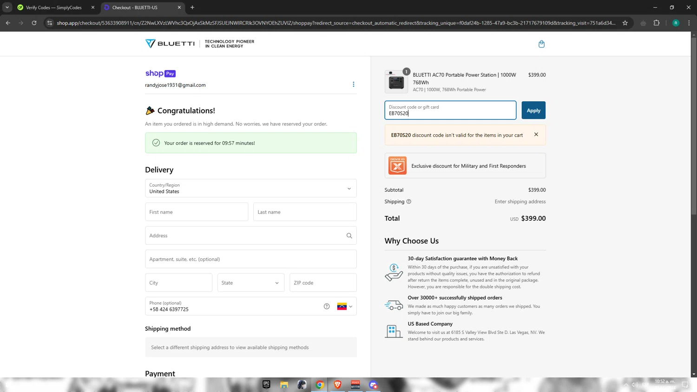Open phone number help icon
The width and height of the screenshot is (697, 392).
pos(327,307)
